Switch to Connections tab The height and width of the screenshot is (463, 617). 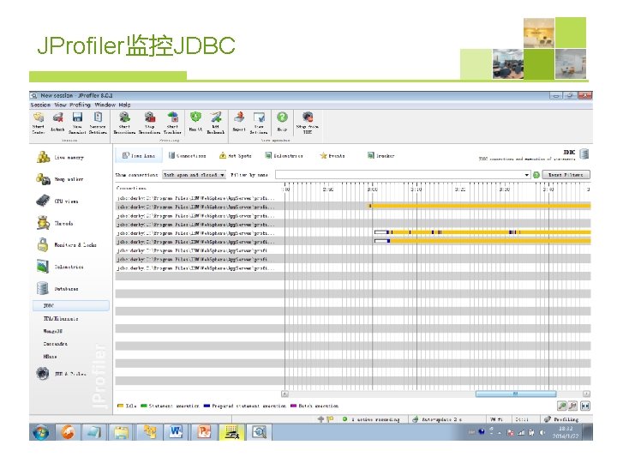[x=188, y=156]
